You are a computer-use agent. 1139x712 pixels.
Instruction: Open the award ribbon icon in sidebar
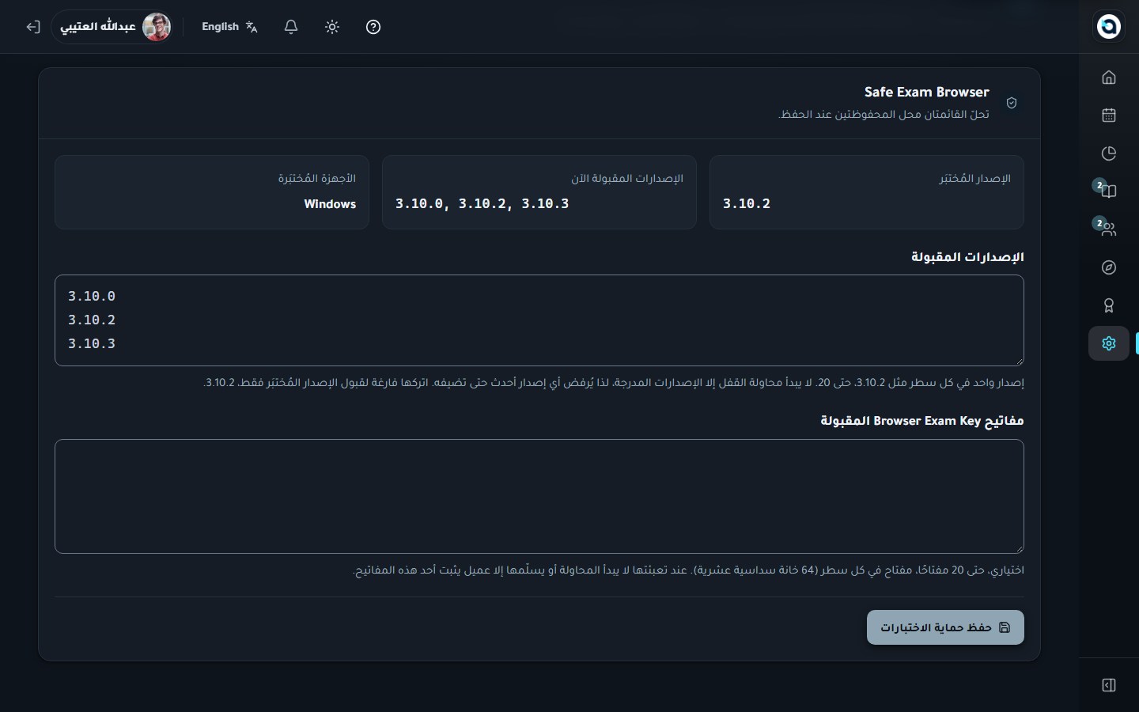[1108, 305]
